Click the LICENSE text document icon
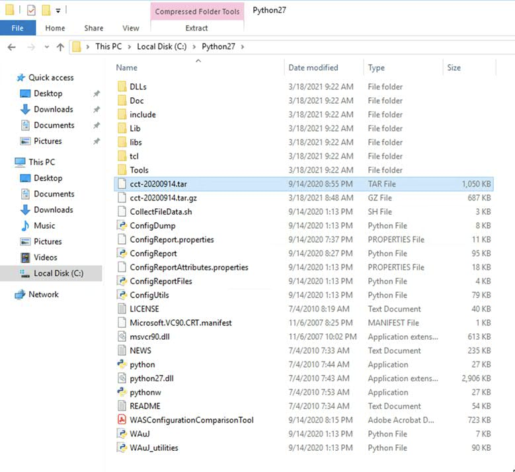Viewport: 515px width, 472px height. (122, 309)
